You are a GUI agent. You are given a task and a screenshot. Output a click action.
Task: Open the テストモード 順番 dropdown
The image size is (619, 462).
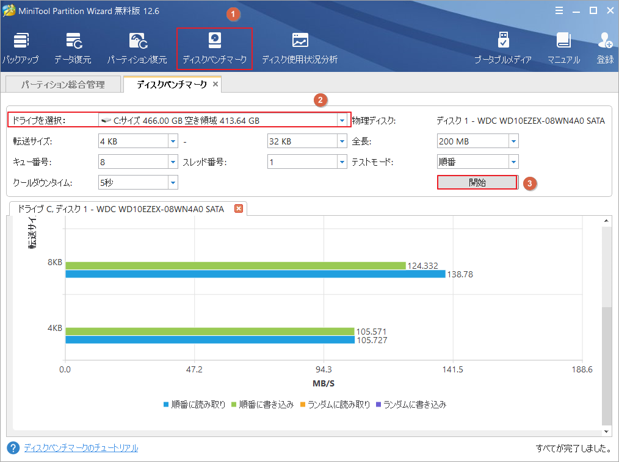[x=513, y=162]
